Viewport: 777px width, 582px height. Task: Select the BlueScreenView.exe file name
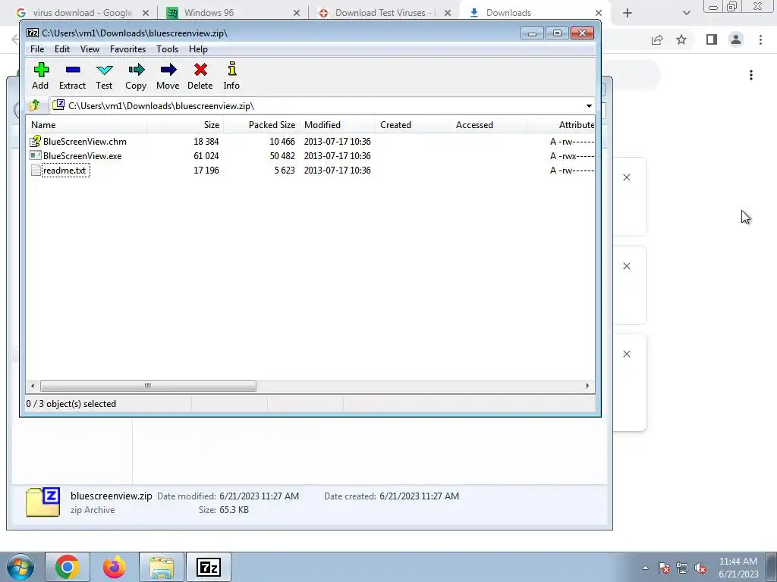pyautogui.click(x=82, y=156)
